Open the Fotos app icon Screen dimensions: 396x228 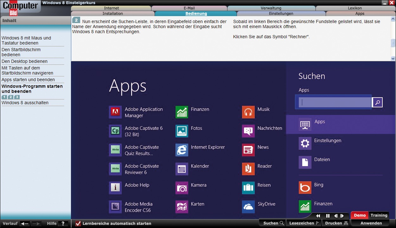[182, 131]
